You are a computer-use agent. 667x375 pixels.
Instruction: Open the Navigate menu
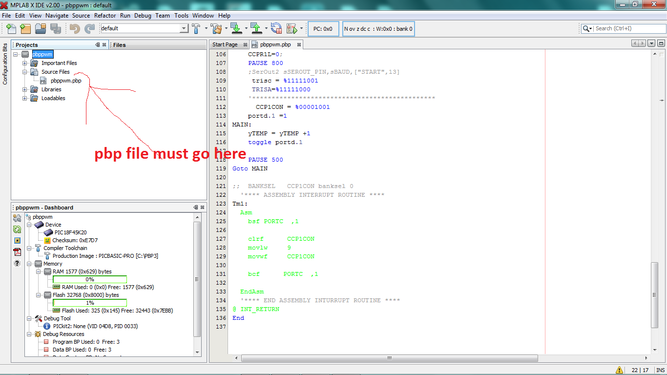tap(57, 16)
